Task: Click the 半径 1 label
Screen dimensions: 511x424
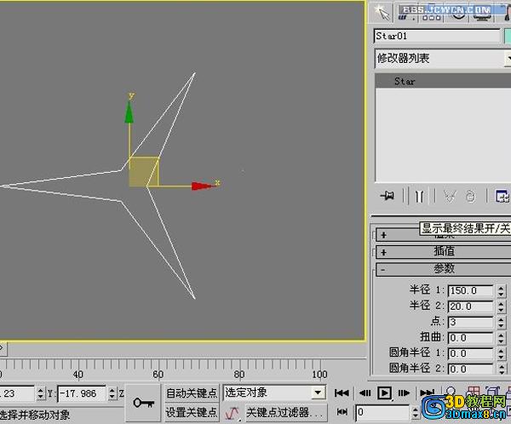Action: click(427, 289)
